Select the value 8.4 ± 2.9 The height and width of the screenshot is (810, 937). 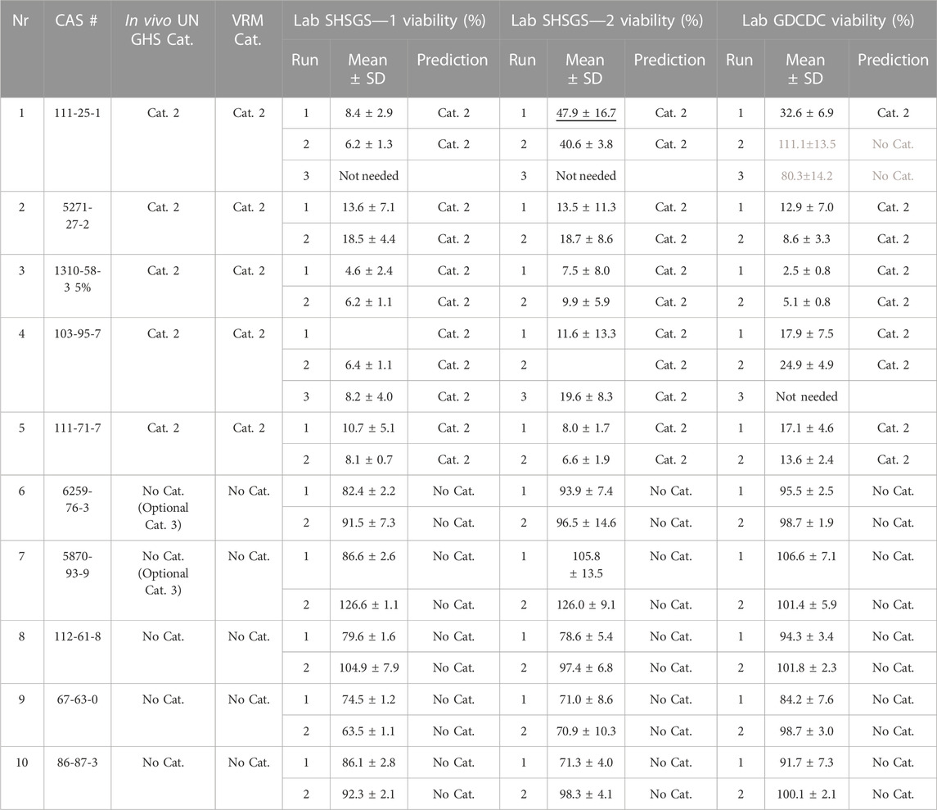tap(369, 113)
